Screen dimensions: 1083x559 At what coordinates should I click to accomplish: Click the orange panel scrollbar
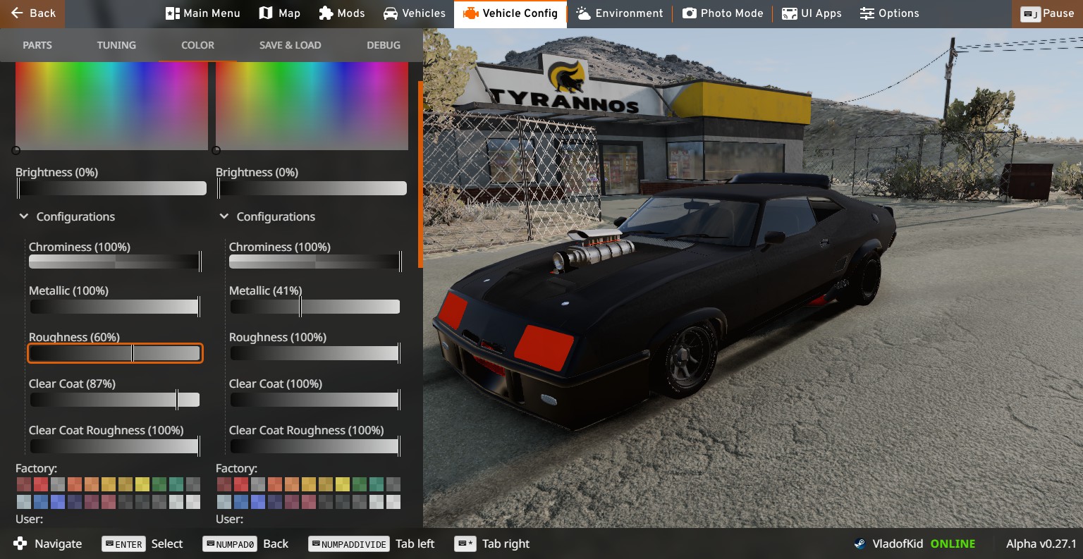[420, 174]
